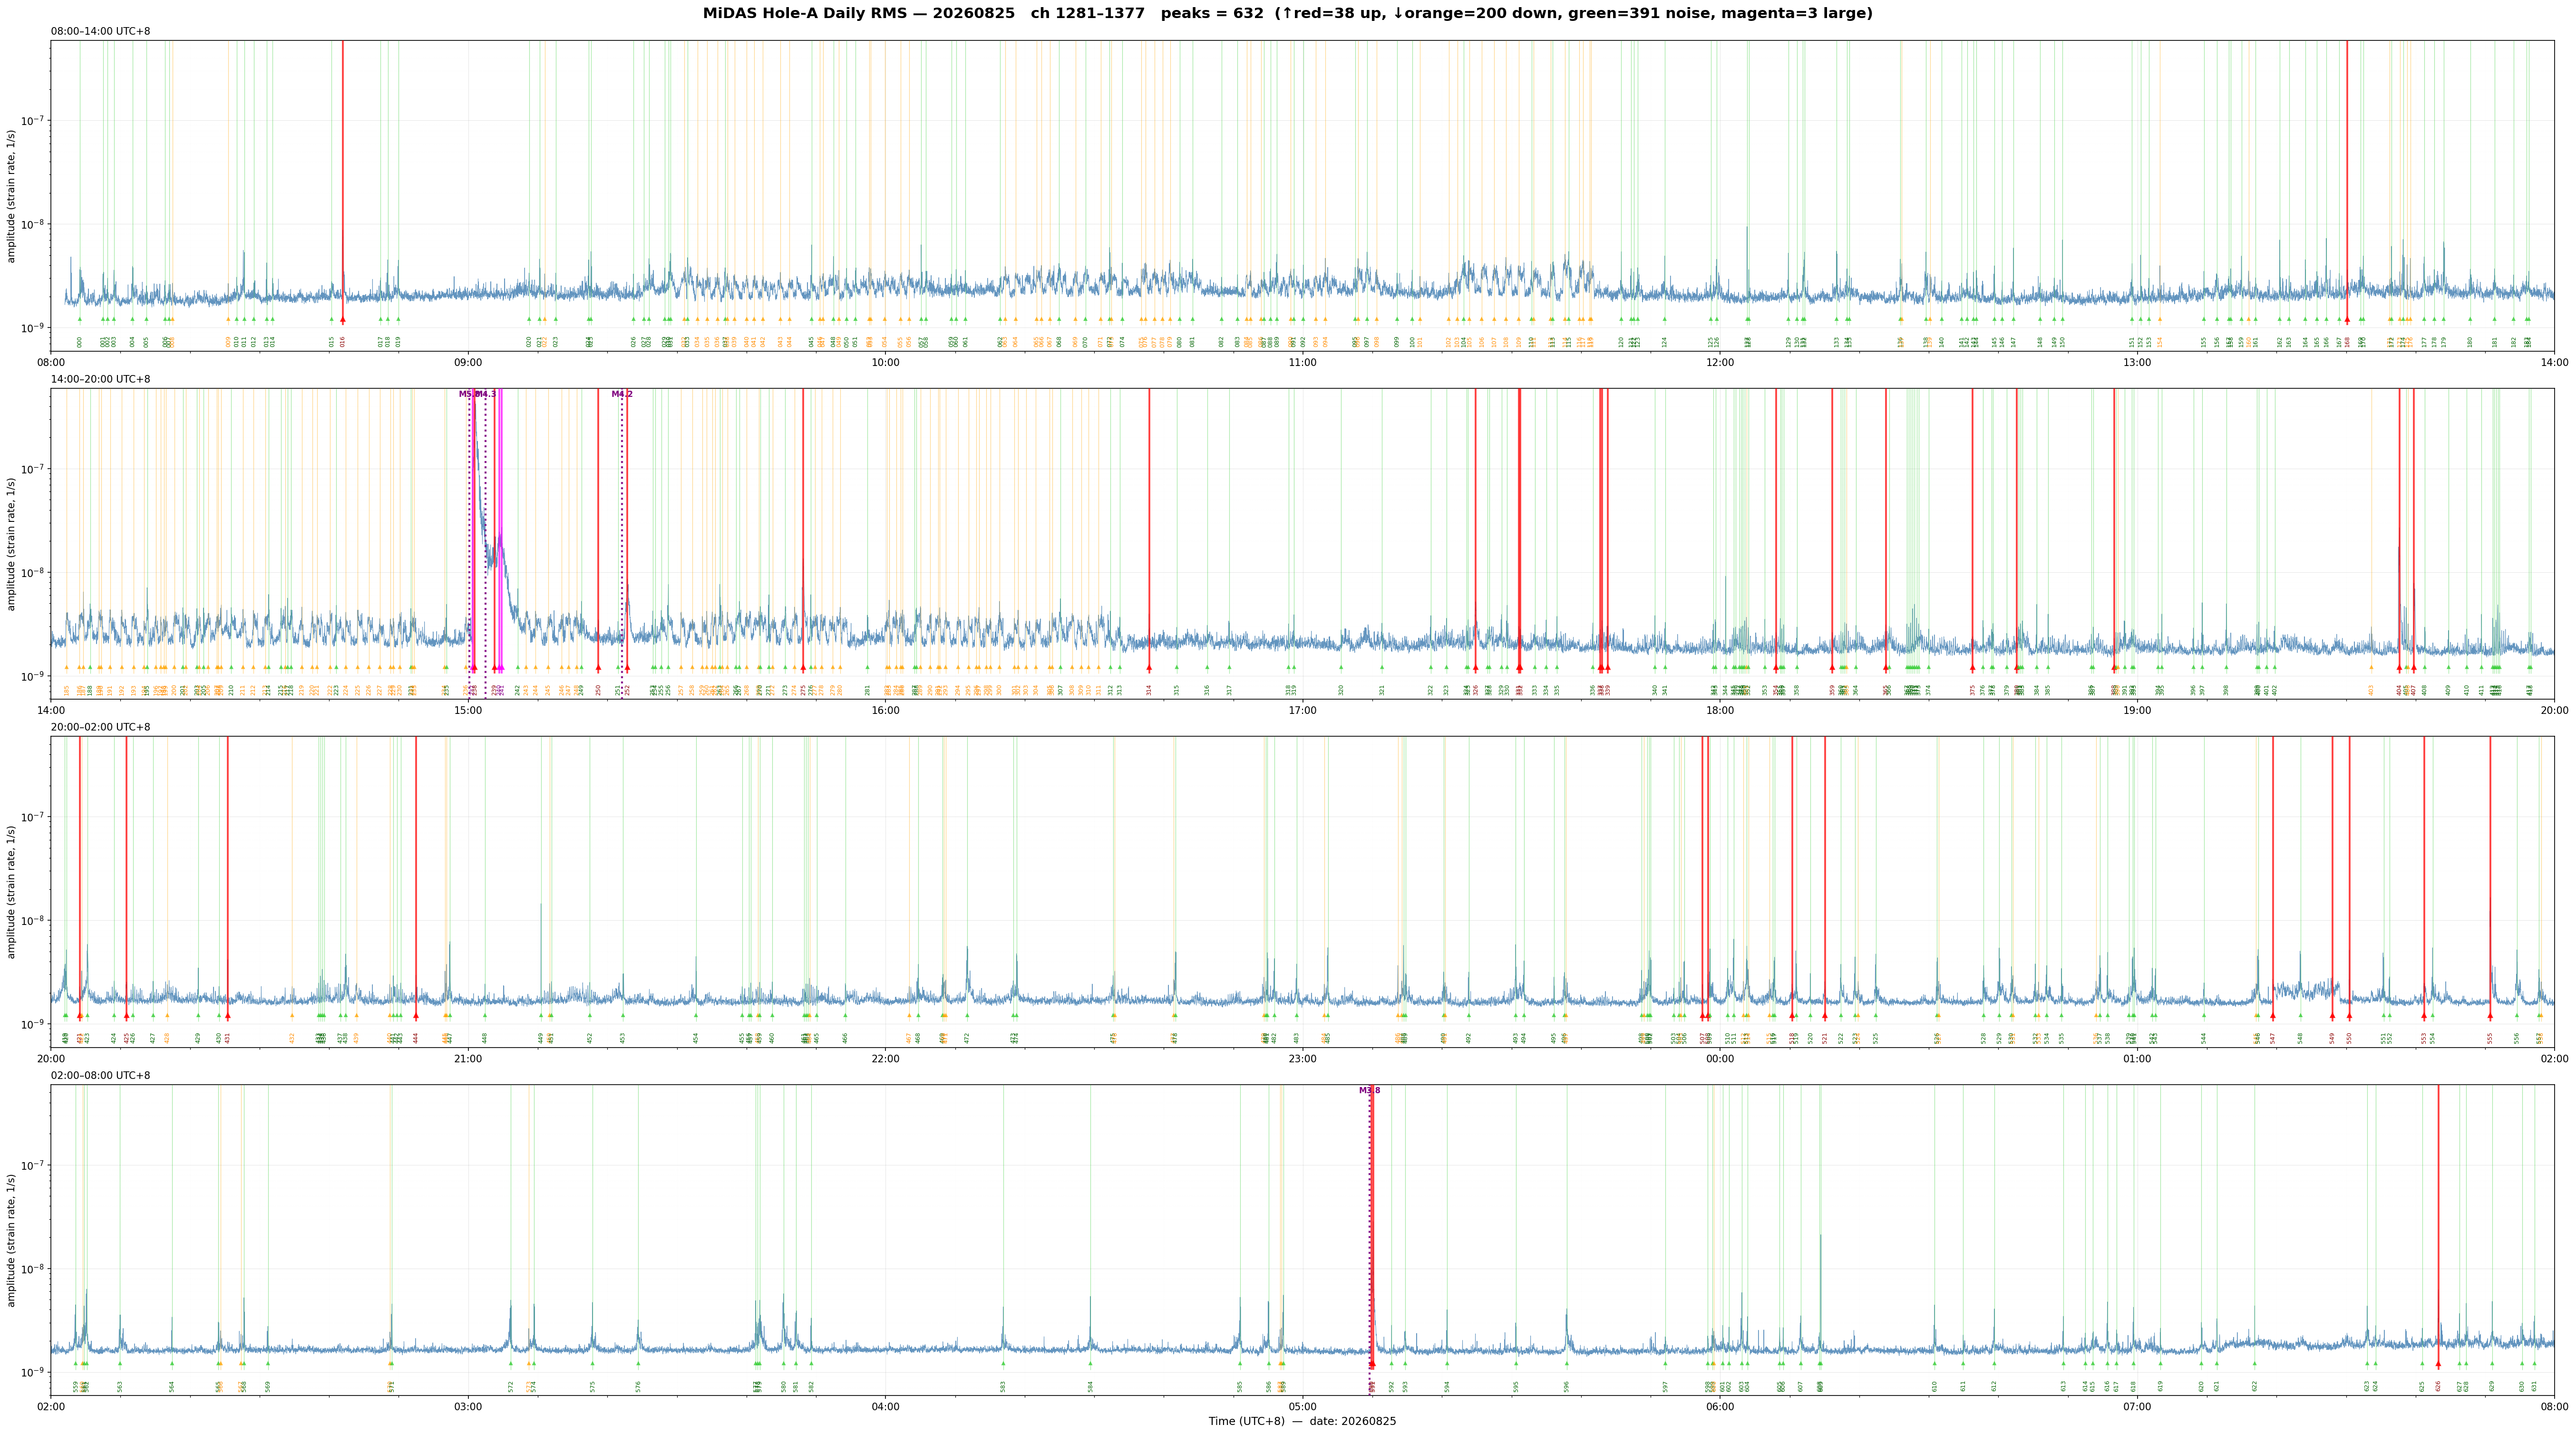Screen dimensions: 2576x1434
Task: Click the 04:00 time tick label
Action: (885, 1407)
